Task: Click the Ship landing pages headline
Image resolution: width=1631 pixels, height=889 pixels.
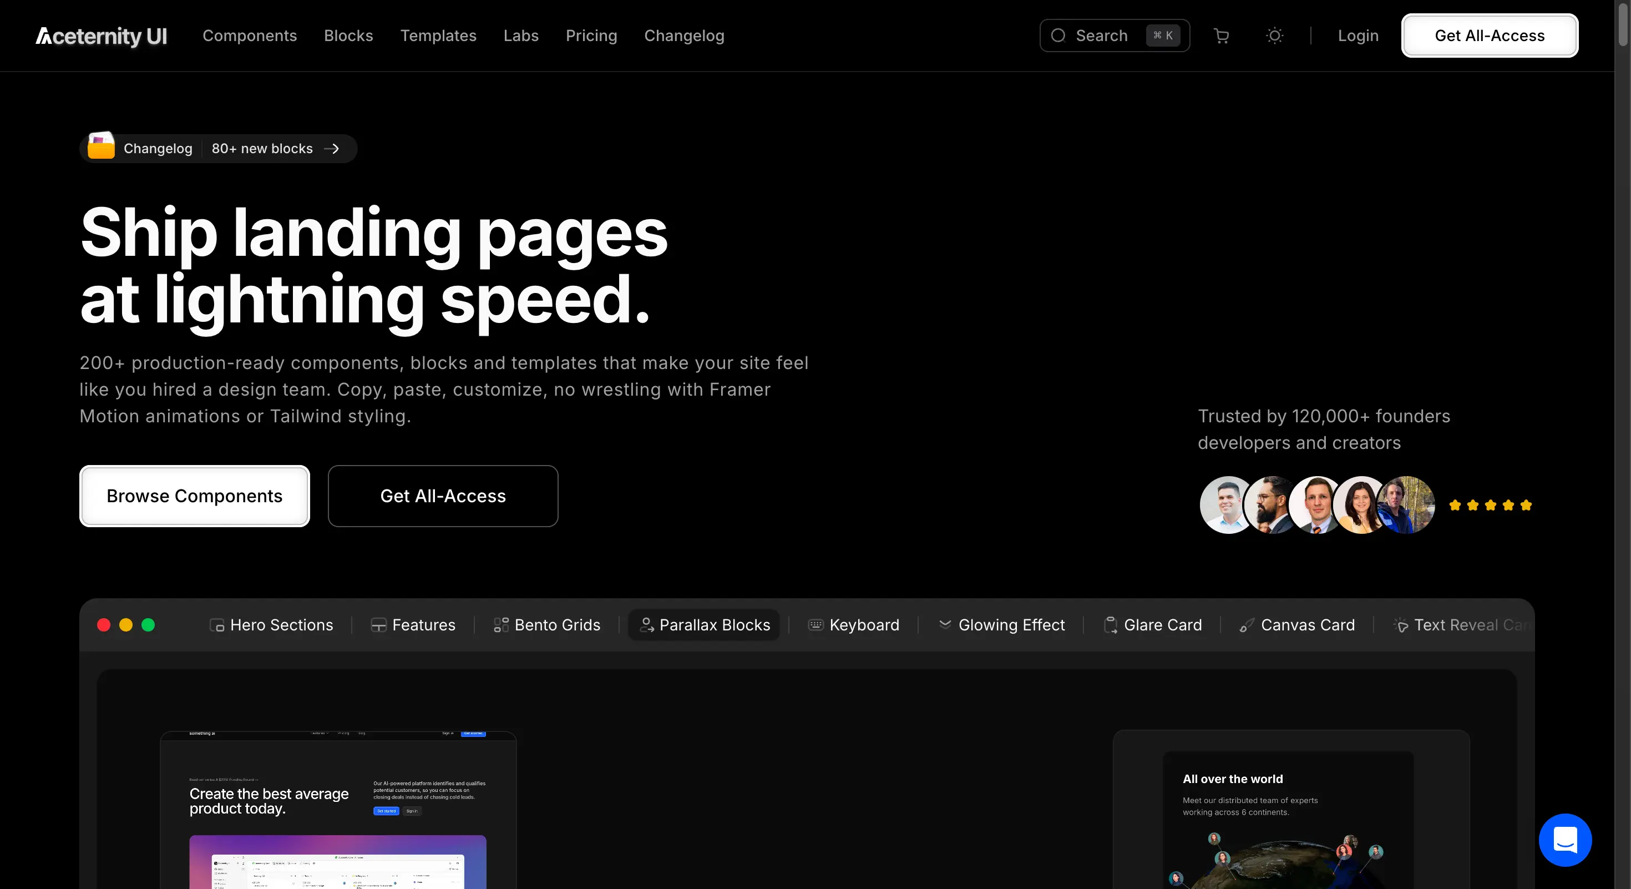Action: point(373,266)
